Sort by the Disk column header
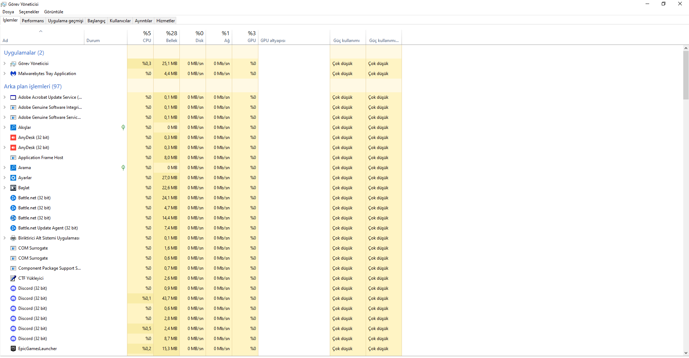The width and height of the screenshot is (689, 358). [x=193, y=36]
